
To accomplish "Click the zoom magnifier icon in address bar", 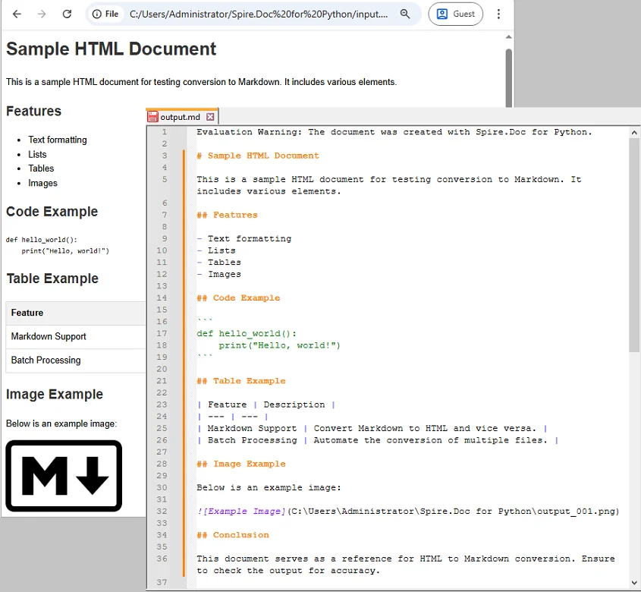I will tap(405, 14).
